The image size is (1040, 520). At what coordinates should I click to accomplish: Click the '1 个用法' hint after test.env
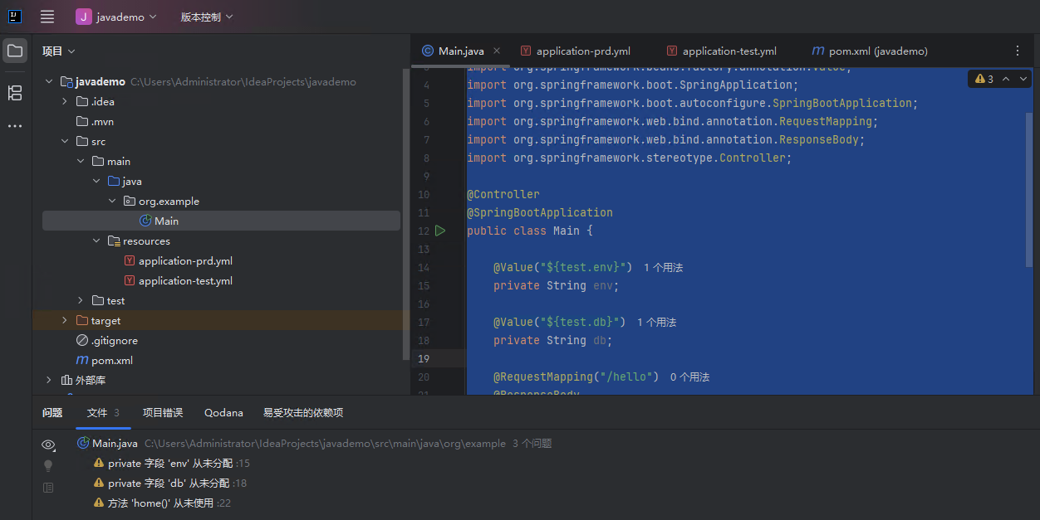click(x=664, y=268)
